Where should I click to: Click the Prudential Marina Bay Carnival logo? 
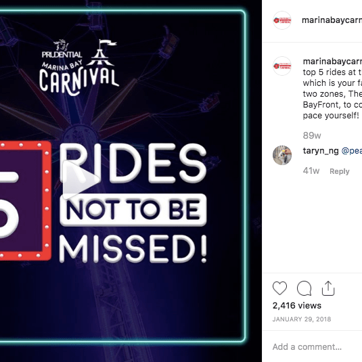[79, 68]
